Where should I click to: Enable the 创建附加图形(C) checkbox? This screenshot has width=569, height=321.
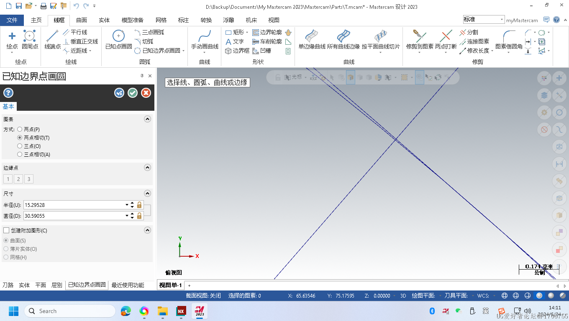(x=6, y=230)
